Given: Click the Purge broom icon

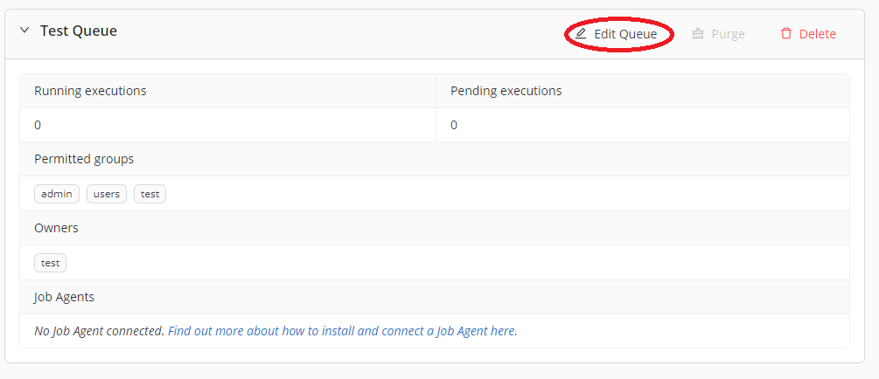Looking at the screenshot, I should pyautogui.click(x=698, y=34).
